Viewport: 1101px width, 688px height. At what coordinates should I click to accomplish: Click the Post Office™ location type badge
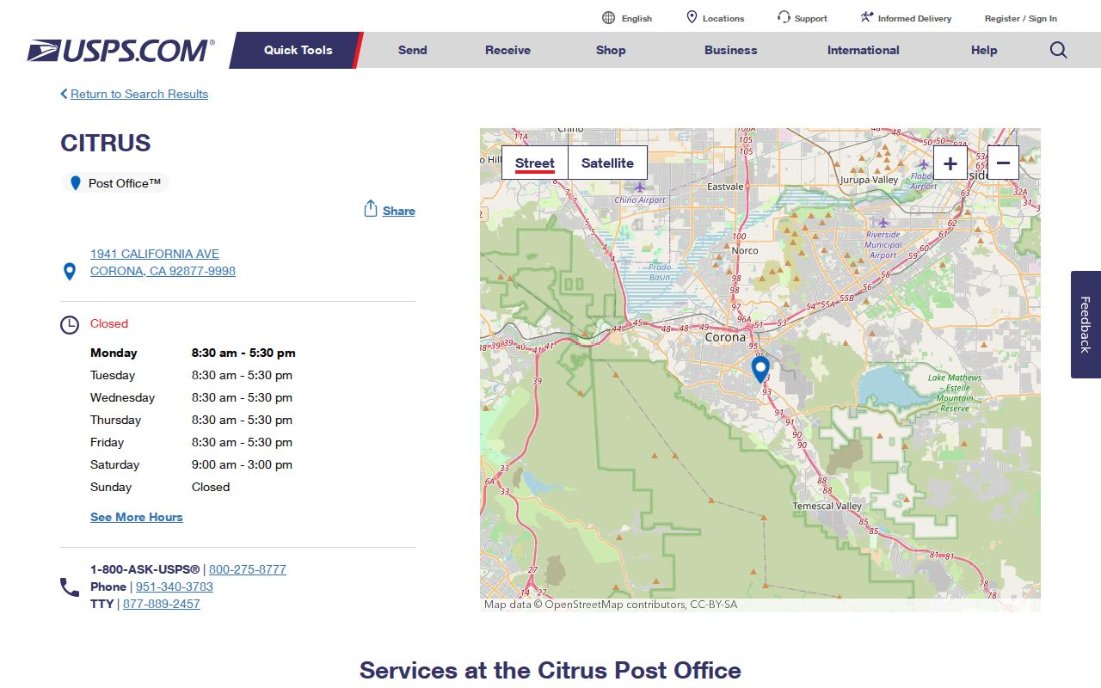(x=115, y=183)
